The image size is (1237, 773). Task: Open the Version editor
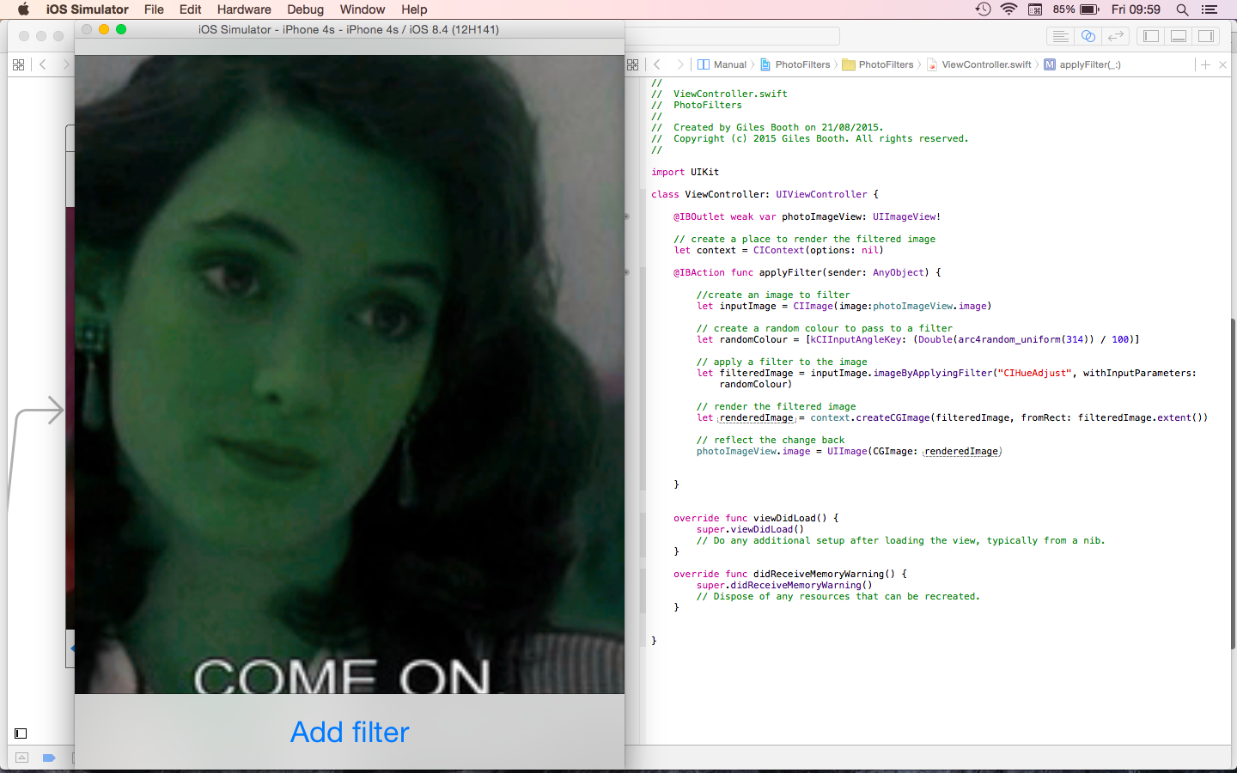1116,36
